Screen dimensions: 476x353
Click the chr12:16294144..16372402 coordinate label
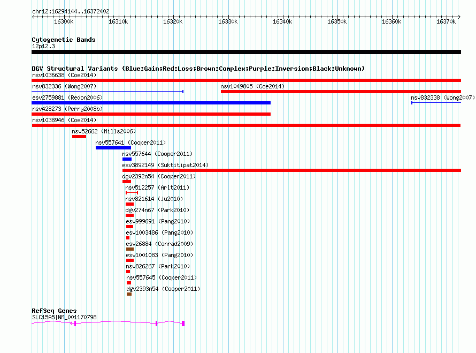pyautogui.click(x=71, y=11)
